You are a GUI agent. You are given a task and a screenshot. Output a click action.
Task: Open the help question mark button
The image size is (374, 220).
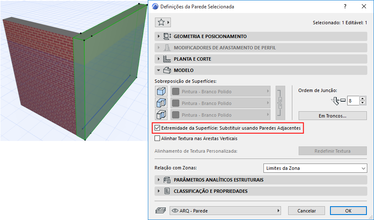click(x=345, y=6)
